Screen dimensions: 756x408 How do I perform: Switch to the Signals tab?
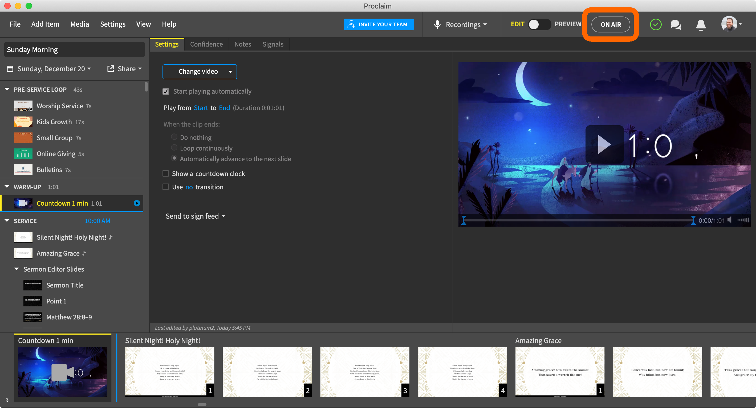click(273, 44)
